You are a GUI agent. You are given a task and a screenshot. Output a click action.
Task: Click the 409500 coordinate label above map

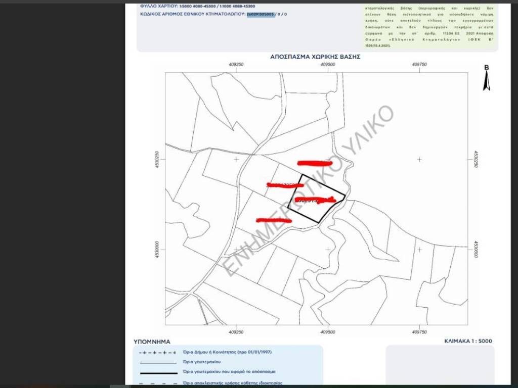click(x=328, y=65)
